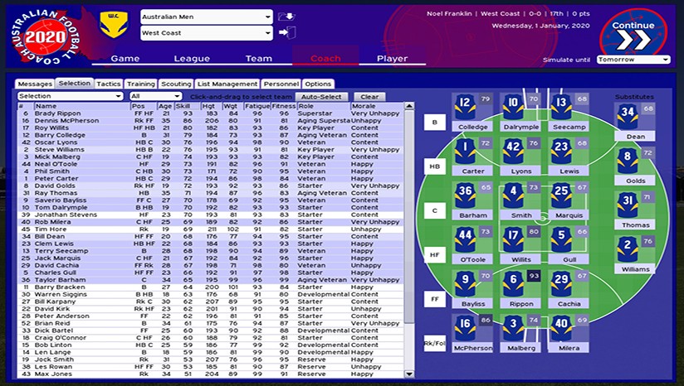Image resolution: width=684 pixels, height=386 pixels.
Task: Switch to the Training tab
Action: click(141, 84)
